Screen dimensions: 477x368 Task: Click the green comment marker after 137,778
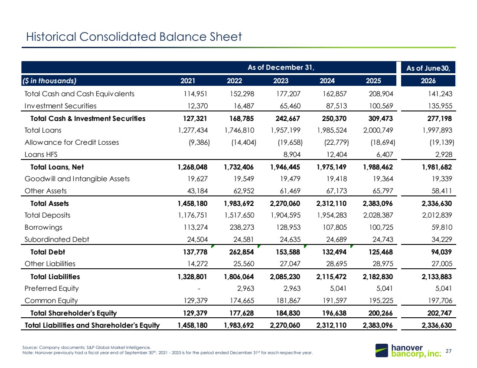coord(213,246)
